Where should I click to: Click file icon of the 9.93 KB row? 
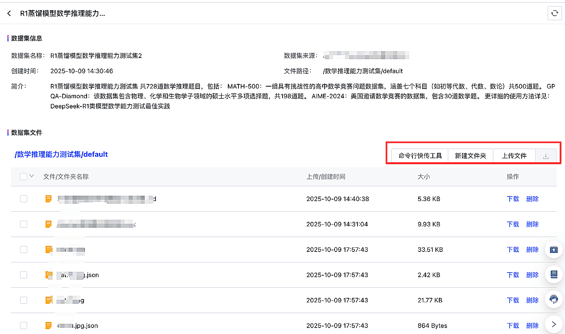point(48,224)
